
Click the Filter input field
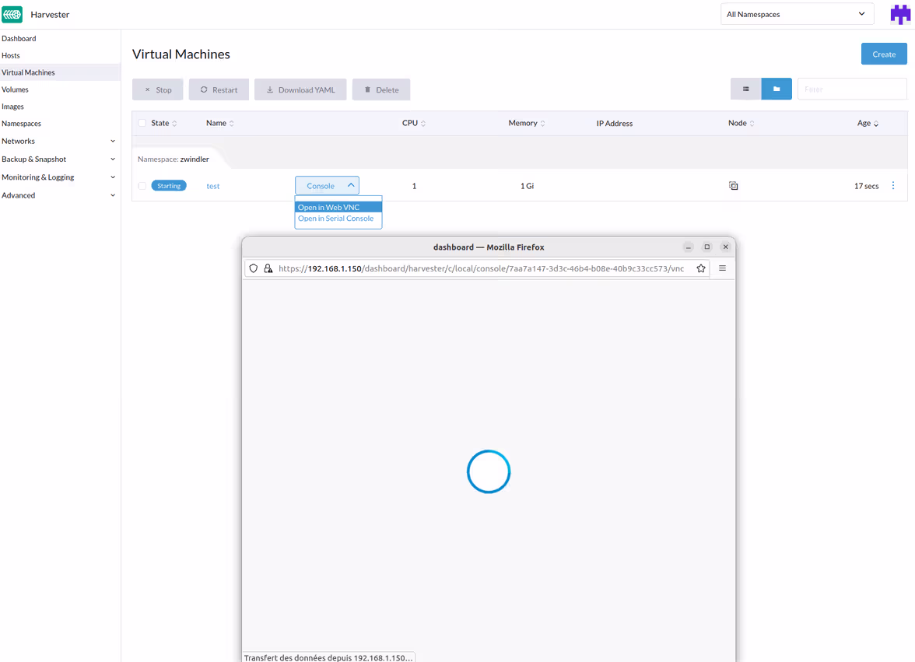click(851, 89)
